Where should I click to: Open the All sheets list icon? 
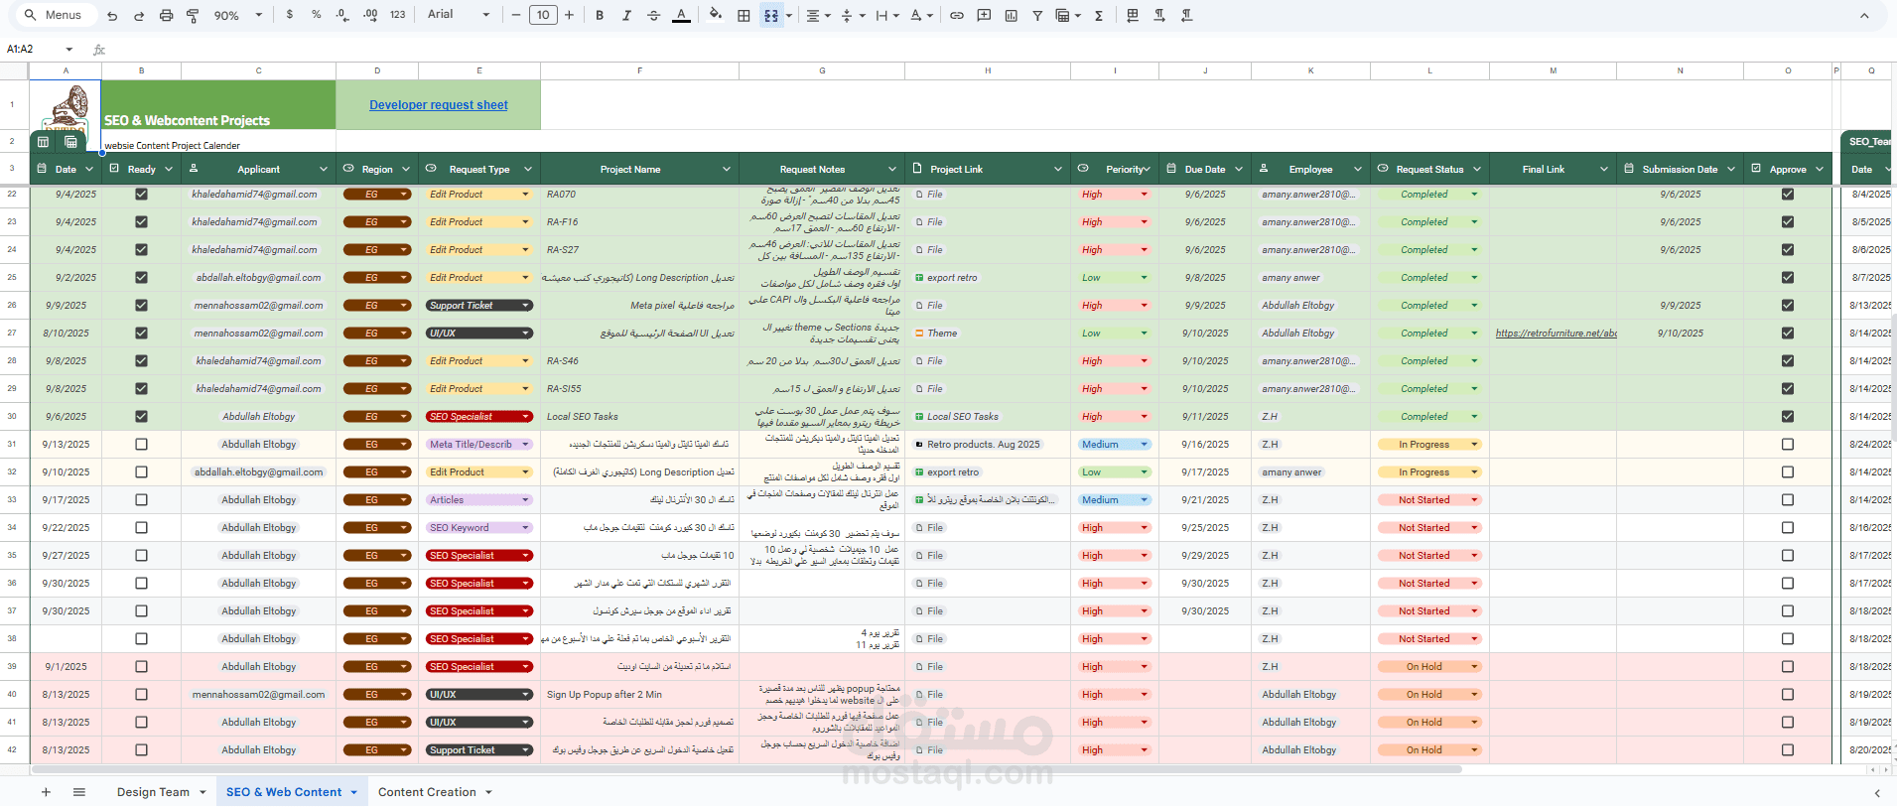[79, 792]
